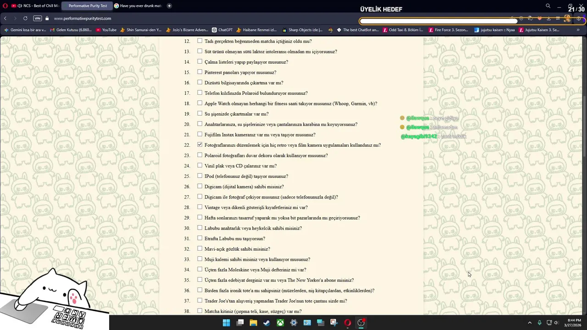Uncheck box 22 retro film camera apps
This screenshot has height=330, width=587.
click(199, 144)
